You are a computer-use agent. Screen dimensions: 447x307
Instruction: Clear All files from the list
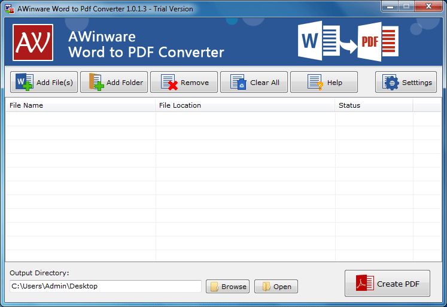click(x=254, y=83)
